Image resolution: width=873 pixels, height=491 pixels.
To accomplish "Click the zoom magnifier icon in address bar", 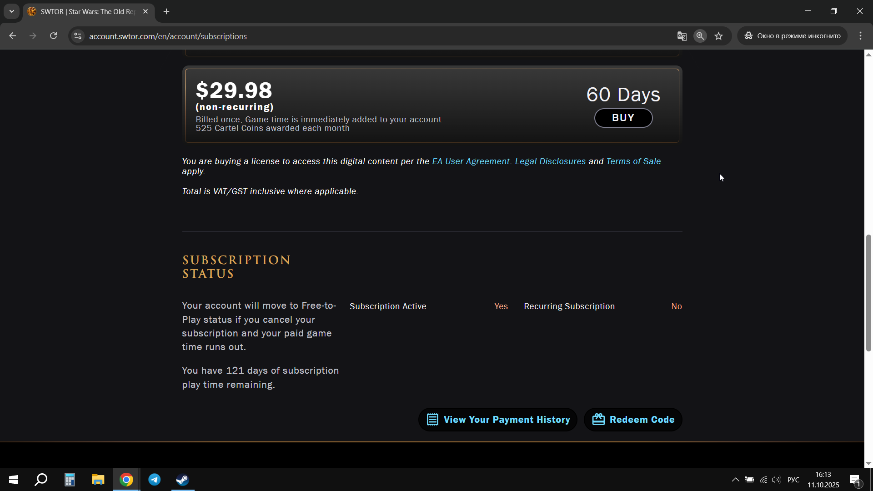I will [x=700, y=36].
